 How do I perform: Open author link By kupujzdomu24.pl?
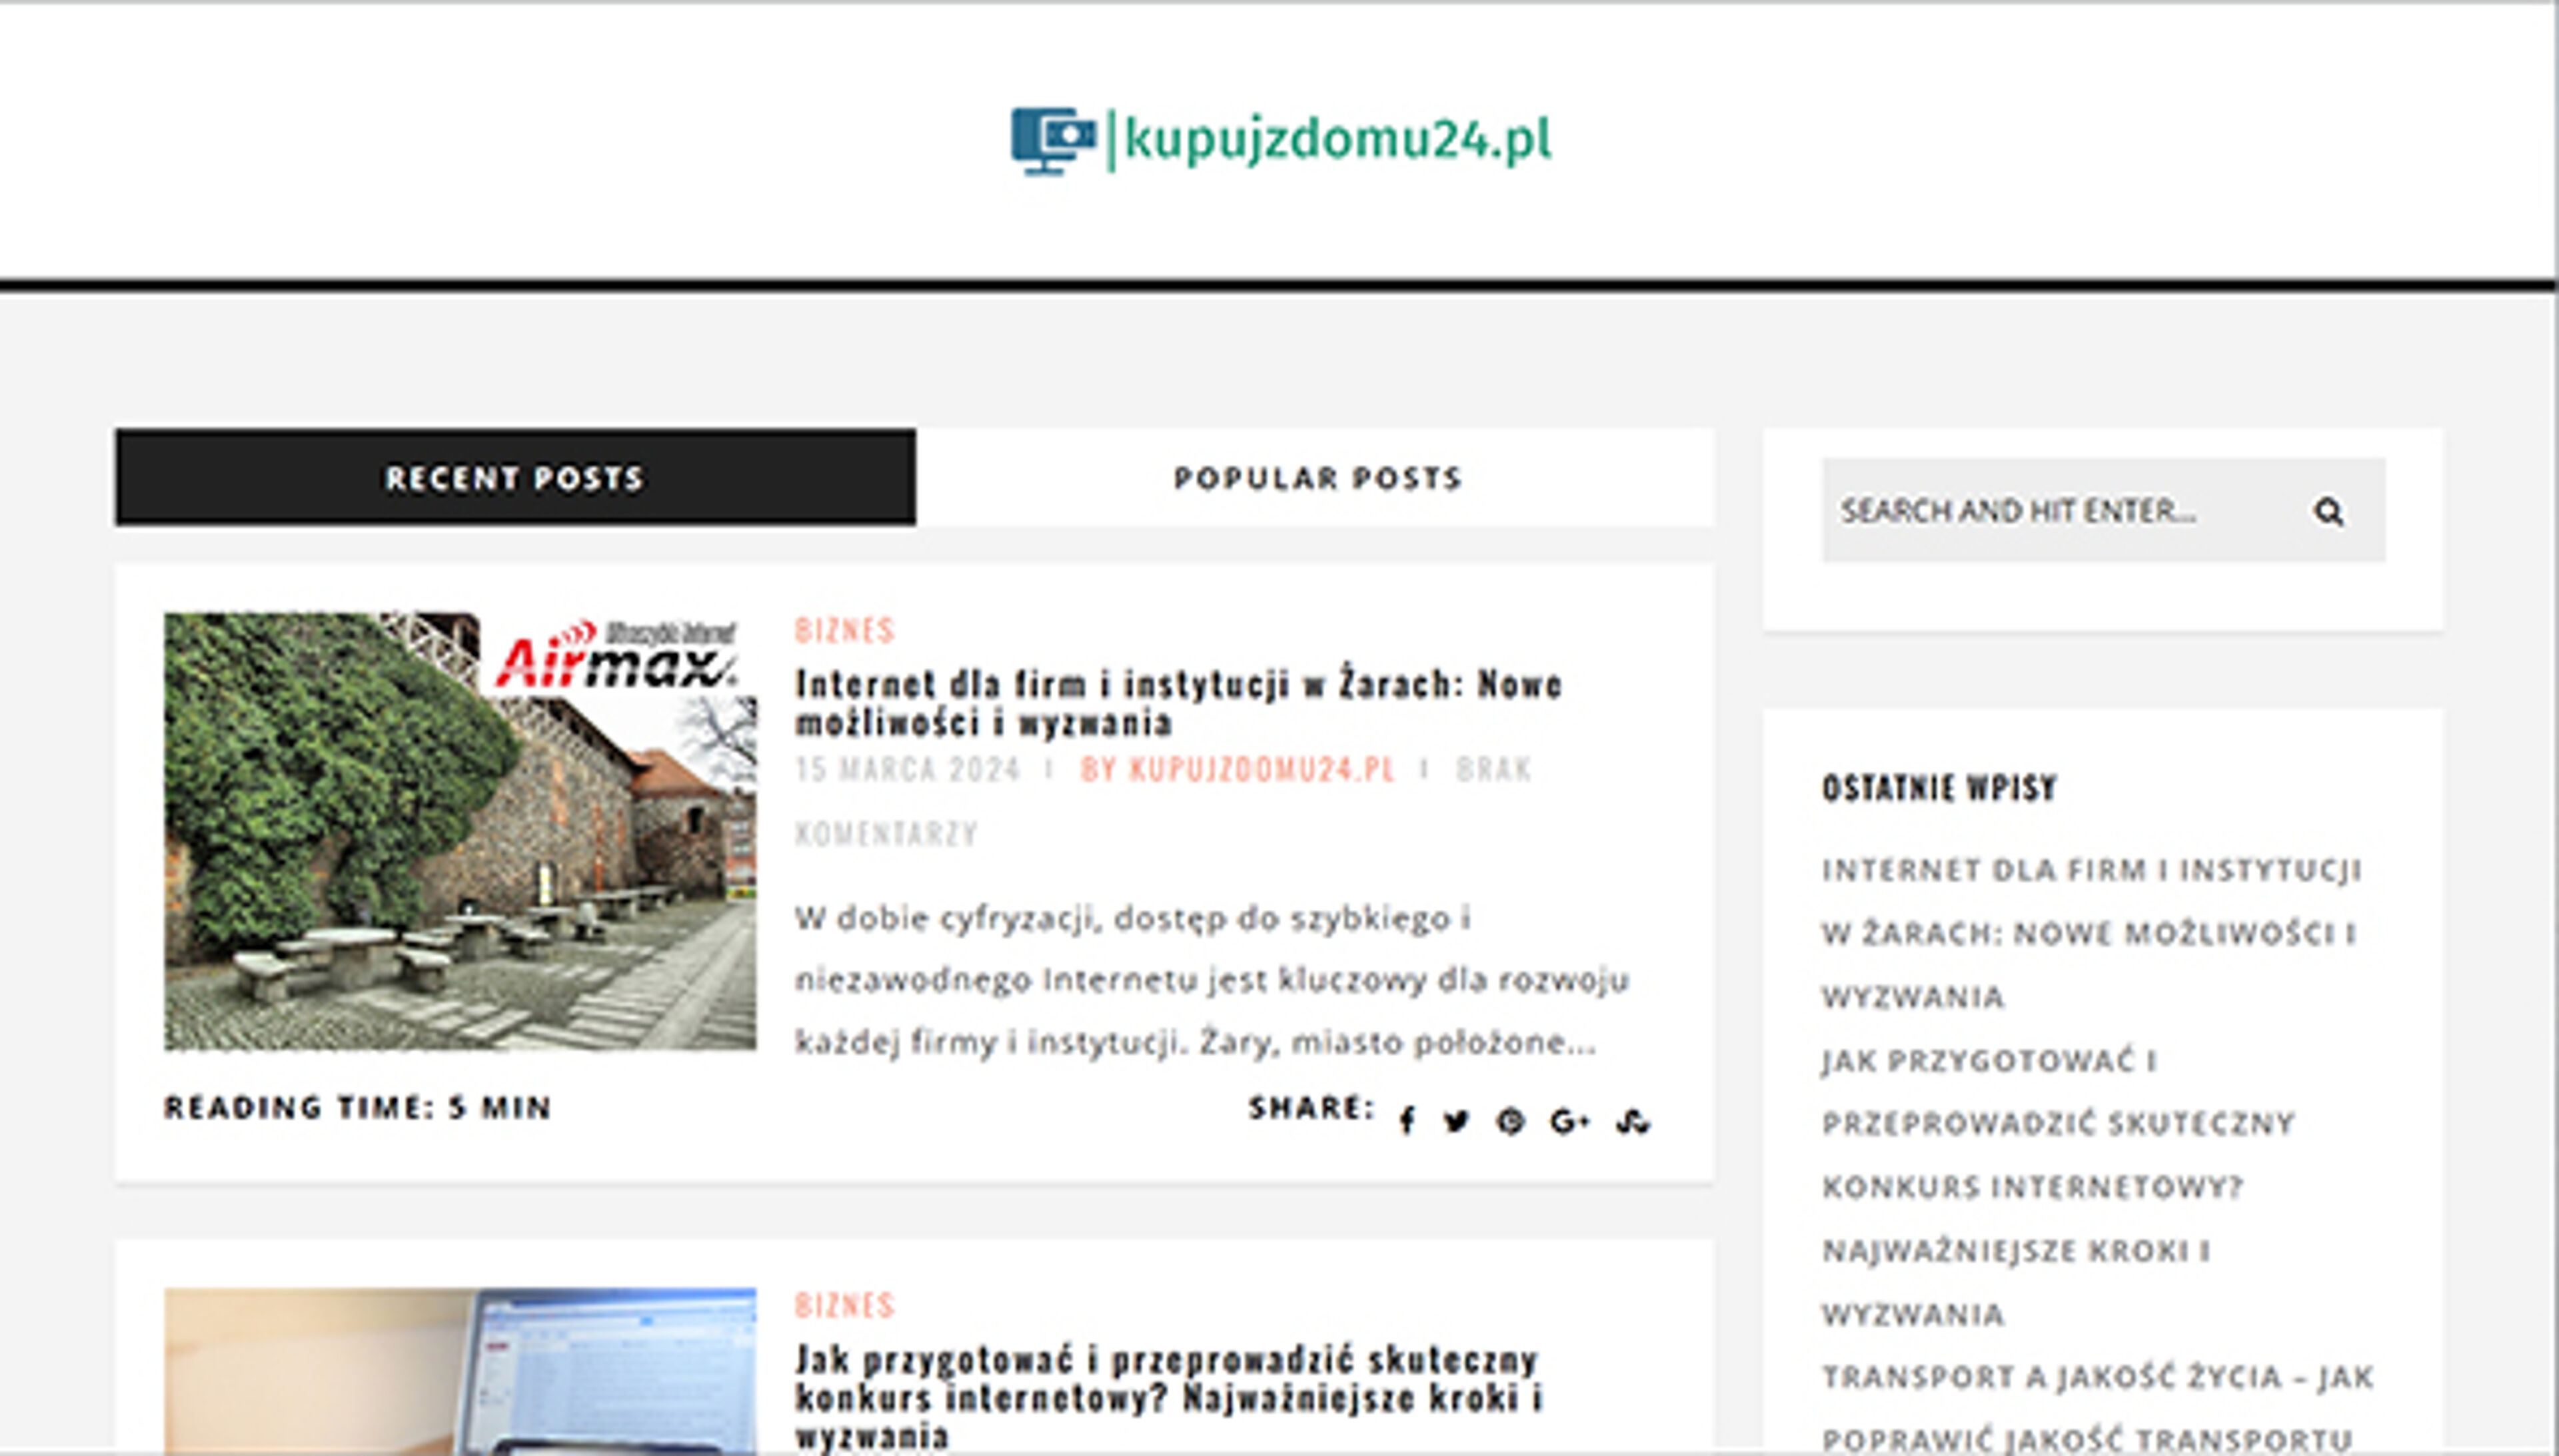[1238, 769]
